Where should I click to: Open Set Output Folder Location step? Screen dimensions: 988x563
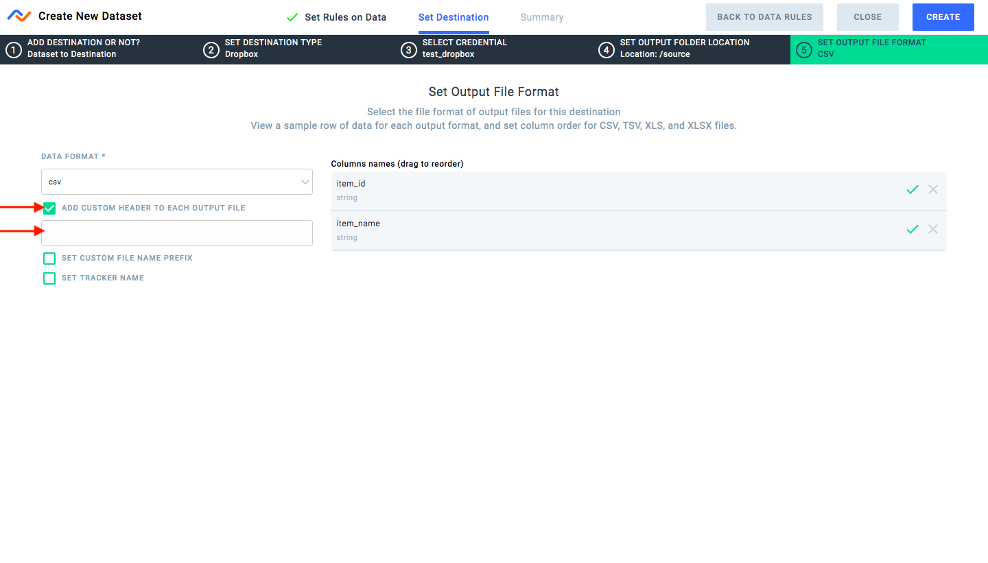click(692, 49)
